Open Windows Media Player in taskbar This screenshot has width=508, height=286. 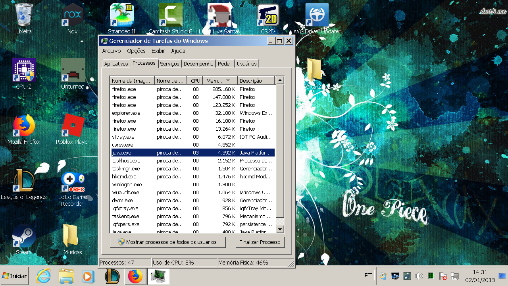[89, 276]
